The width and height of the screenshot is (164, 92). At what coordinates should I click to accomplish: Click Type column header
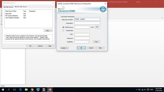[25, 11]
